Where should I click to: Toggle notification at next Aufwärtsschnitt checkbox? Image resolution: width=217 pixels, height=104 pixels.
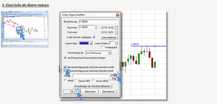pos(65,67)
